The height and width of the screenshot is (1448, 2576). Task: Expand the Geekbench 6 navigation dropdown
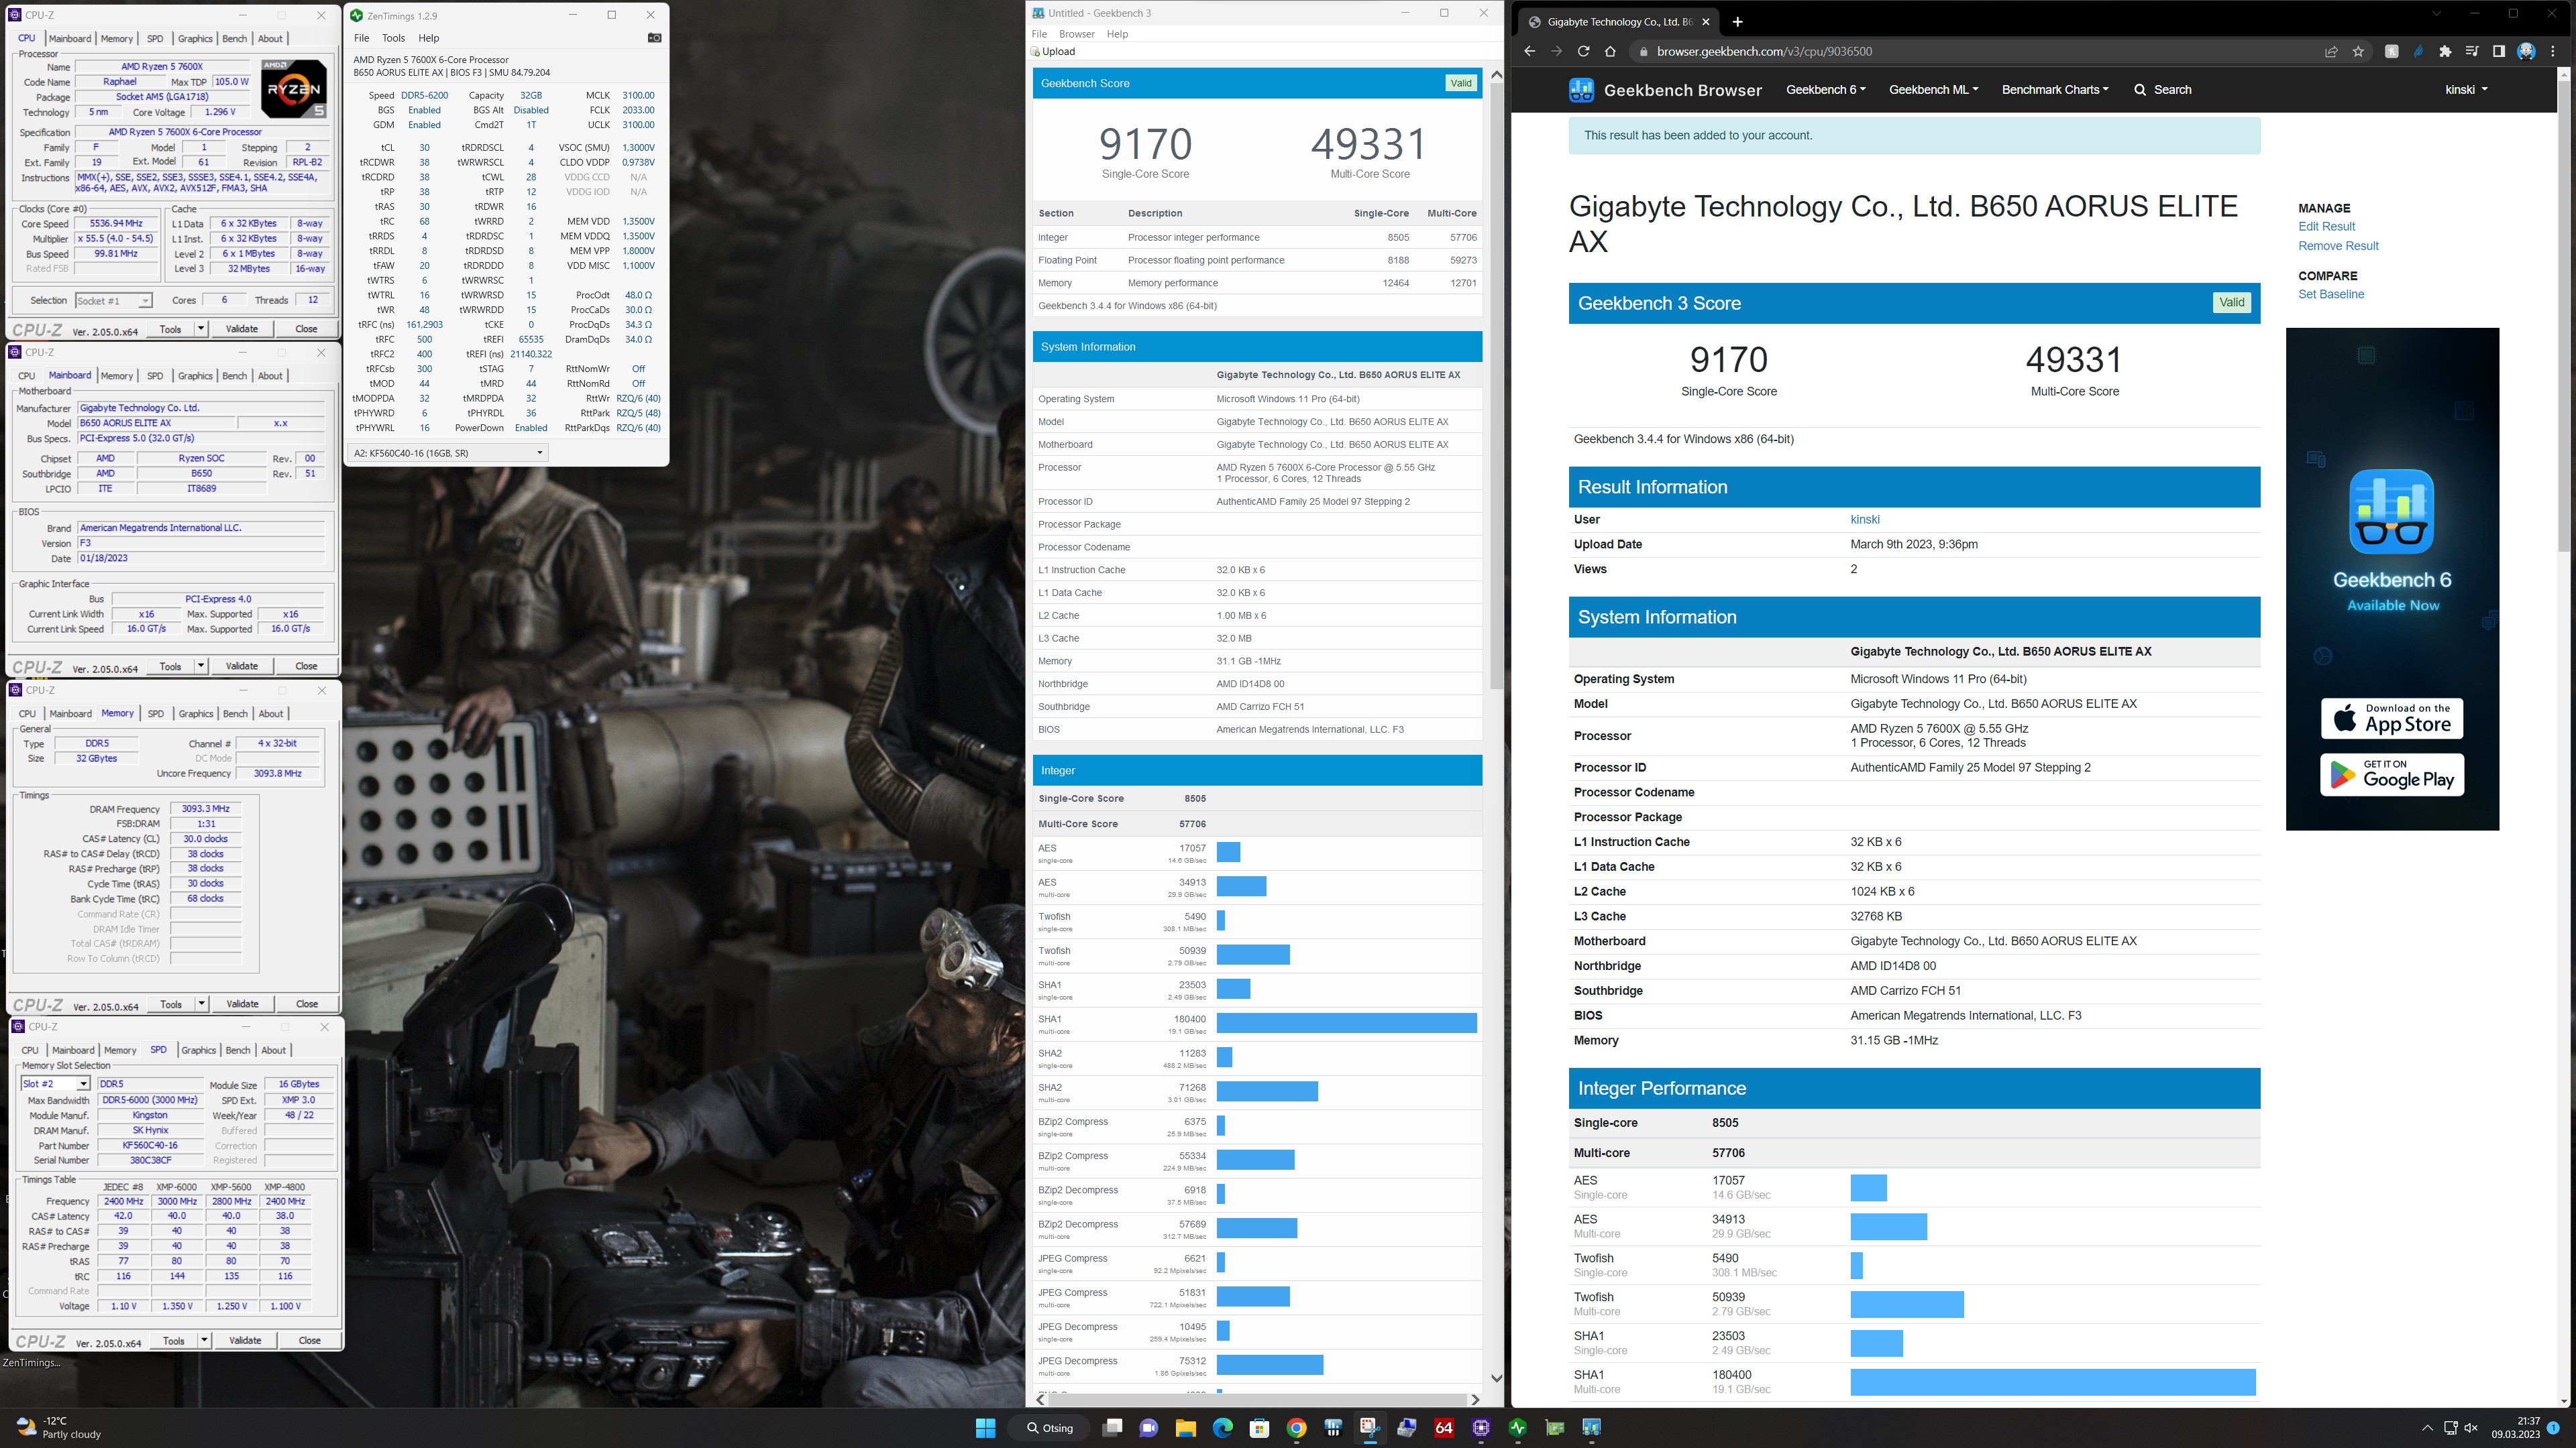pyautogui.click(x=1825, y=90)
